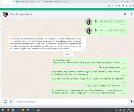Close the first browser tab
The width and height of the screenshot is (134, 112).
pos(13,2)
